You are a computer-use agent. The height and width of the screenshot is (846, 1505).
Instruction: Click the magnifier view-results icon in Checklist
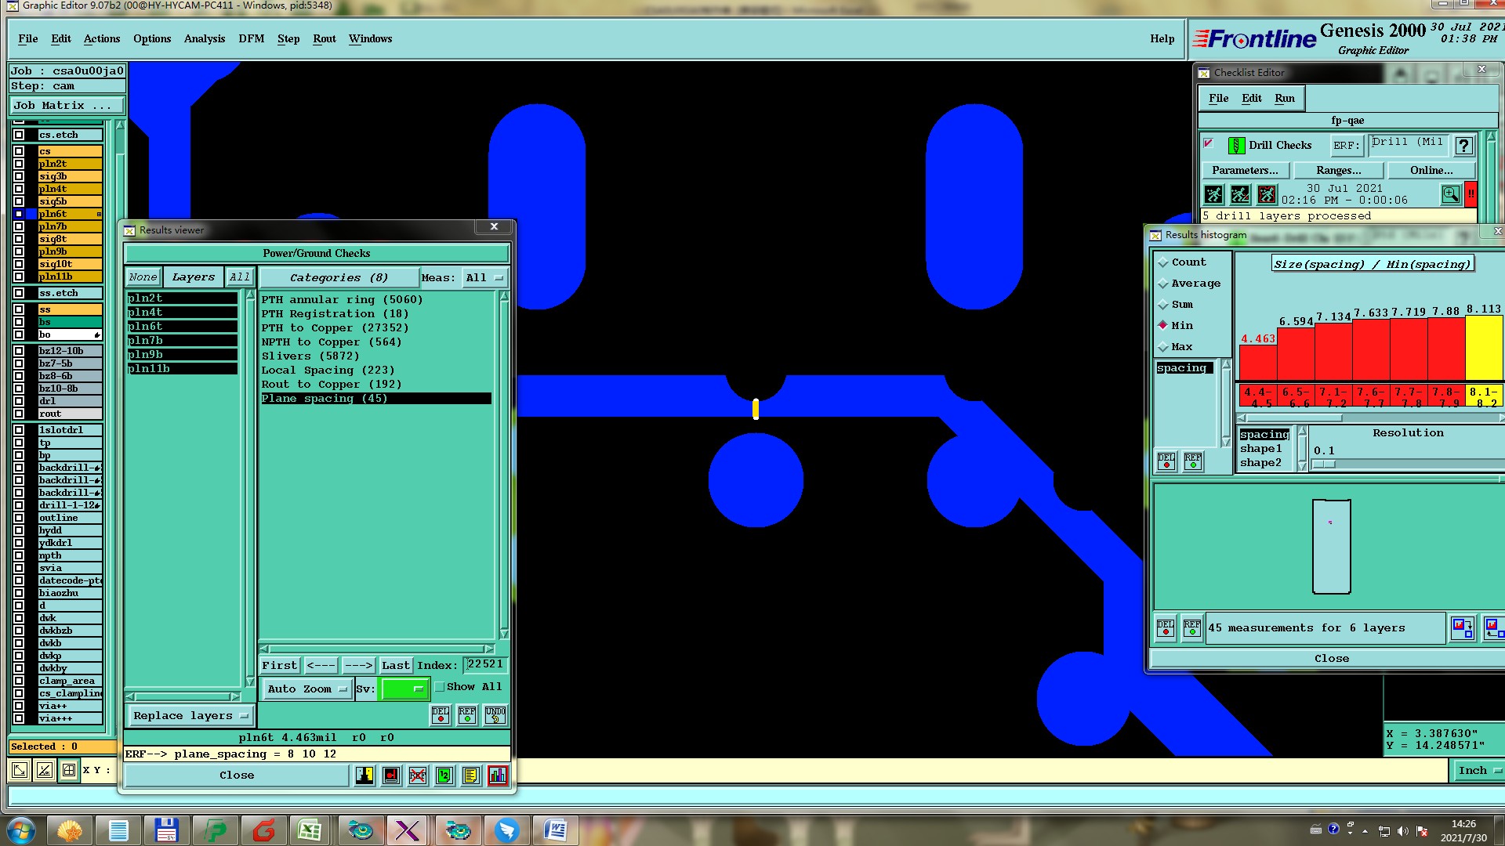(x=1450, y=193)
